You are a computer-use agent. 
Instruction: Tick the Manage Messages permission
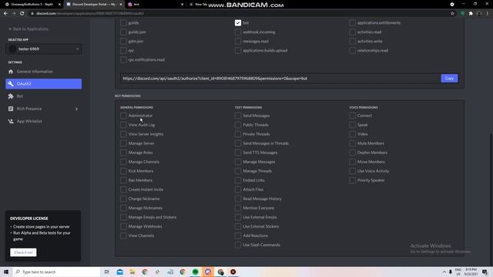coord(238,162)
